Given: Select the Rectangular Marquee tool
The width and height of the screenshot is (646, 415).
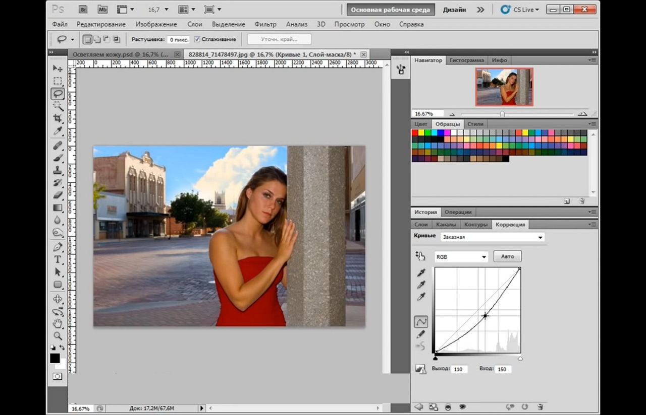Looking at the screenshot, I should (x=58, y=81).
